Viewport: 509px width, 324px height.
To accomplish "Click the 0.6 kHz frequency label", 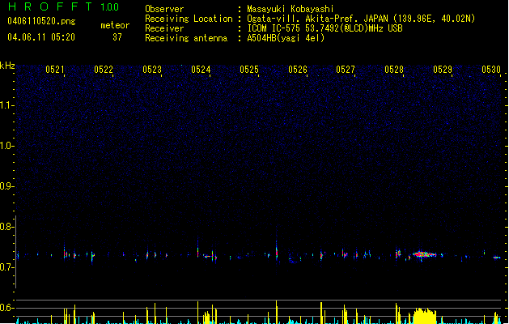I will click(6, 308).
